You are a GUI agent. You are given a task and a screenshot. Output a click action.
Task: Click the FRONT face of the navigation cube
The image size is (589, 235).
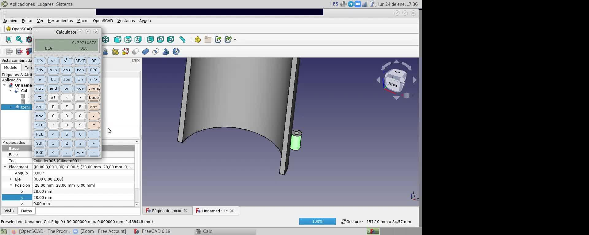[393, 84]
